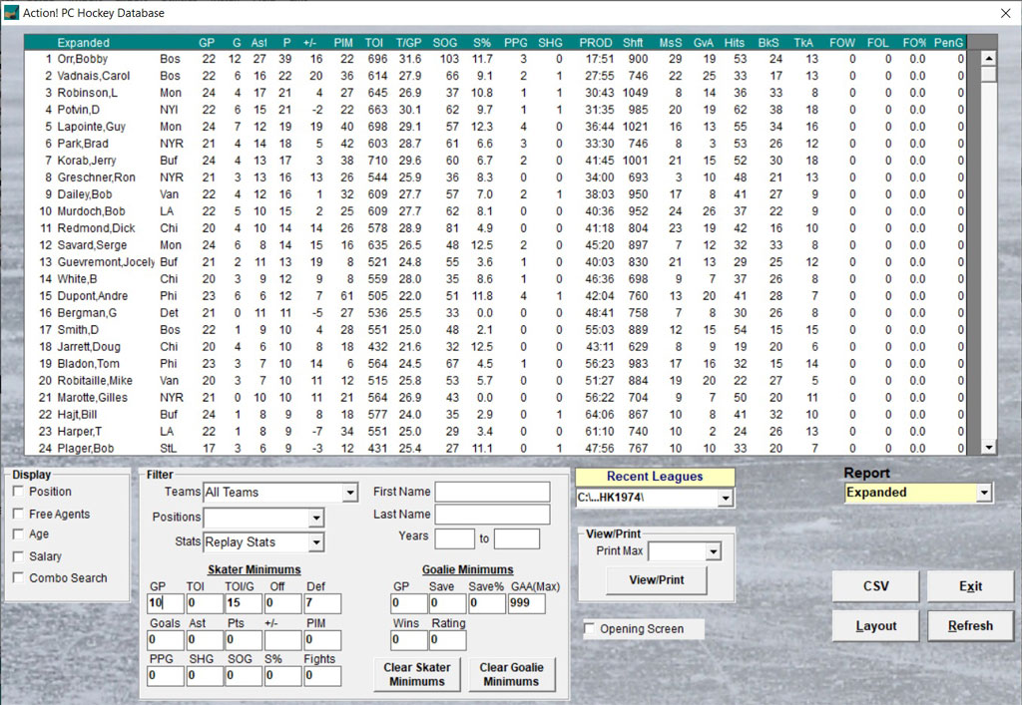Expand the Recent Leagues path dropdown
This screenshot has height=705, width=1022.
pyautogui.click(x=726, y=498)
